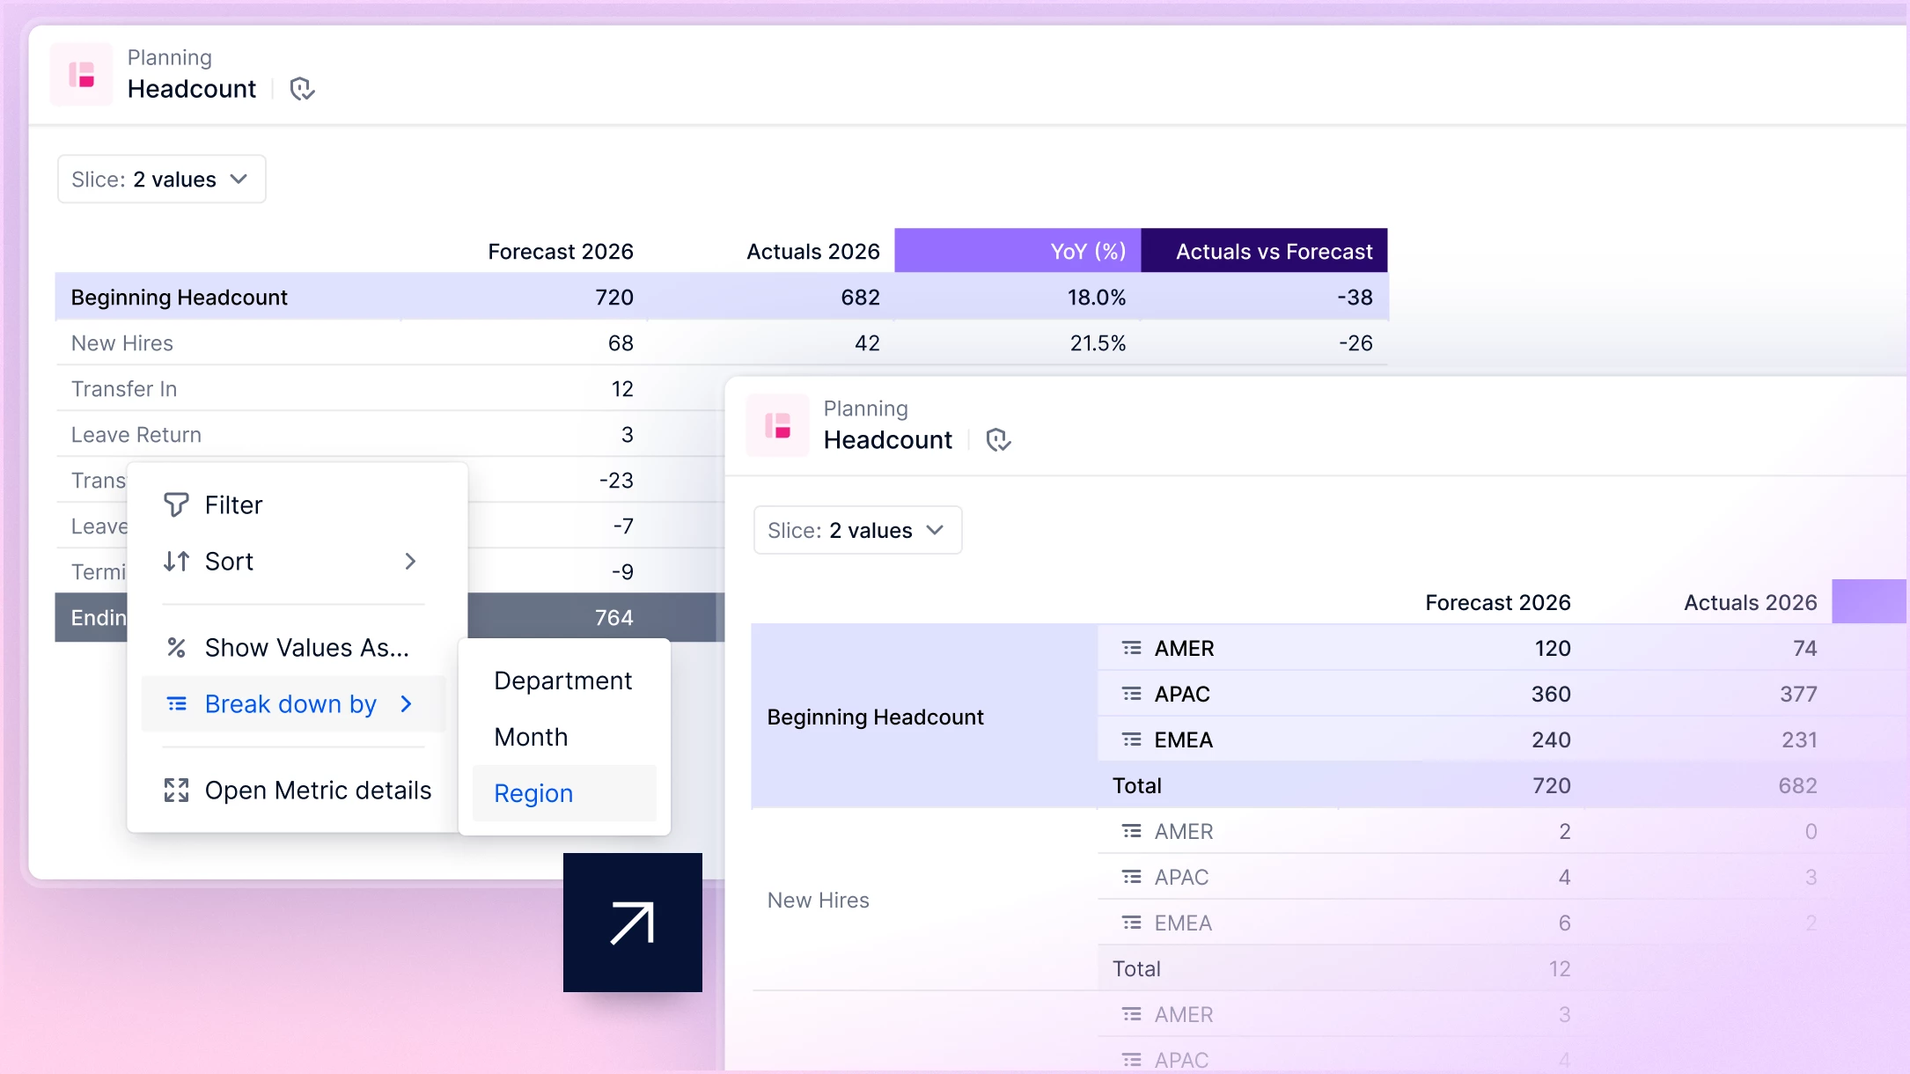Click the list icon next to EMEA 240 row

(1132, 740)
